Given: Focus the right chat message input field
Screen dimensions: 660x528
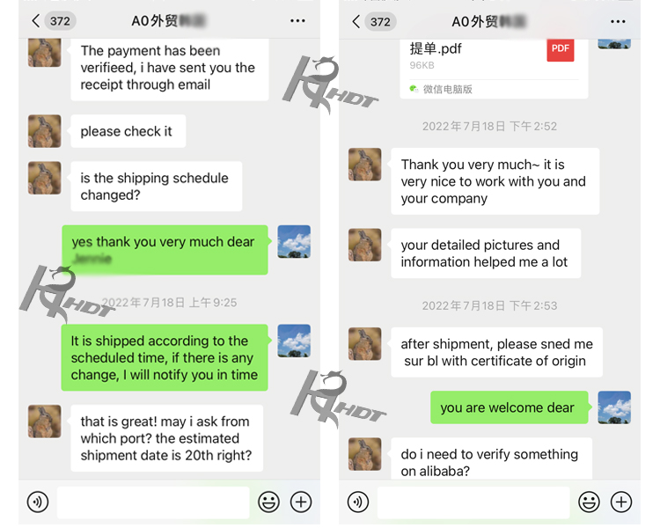Looking at the screenshot, I should tap(473, 502).
